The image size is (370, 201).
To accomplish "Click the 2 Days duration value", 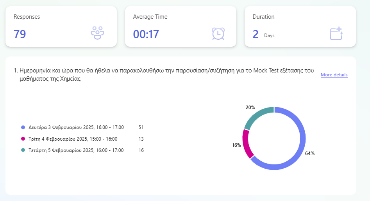I will coord(256,34).
